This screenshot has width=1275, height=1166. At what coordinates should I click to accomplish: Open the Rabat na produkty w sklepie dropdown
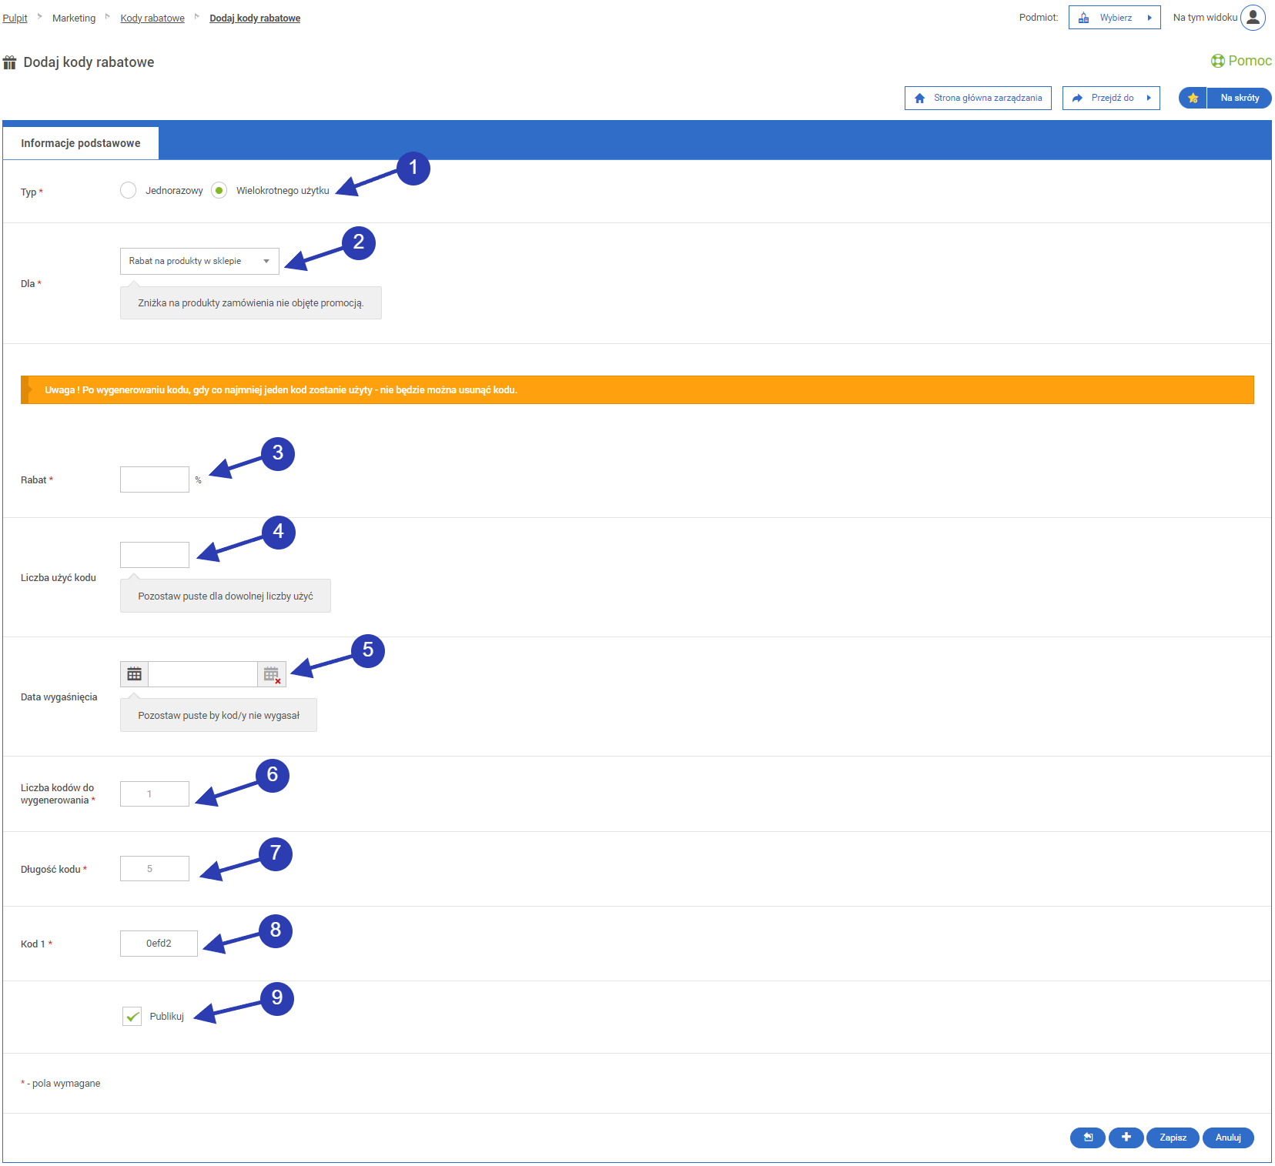(x=199, y=262)
